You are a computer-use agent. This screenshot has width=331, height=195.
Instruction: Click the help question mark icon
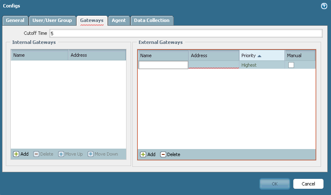click(324, 6)
